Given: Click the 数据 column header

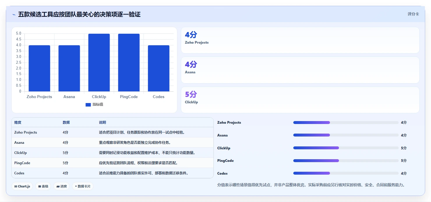Looking at the screenshot, I should 66,123.
